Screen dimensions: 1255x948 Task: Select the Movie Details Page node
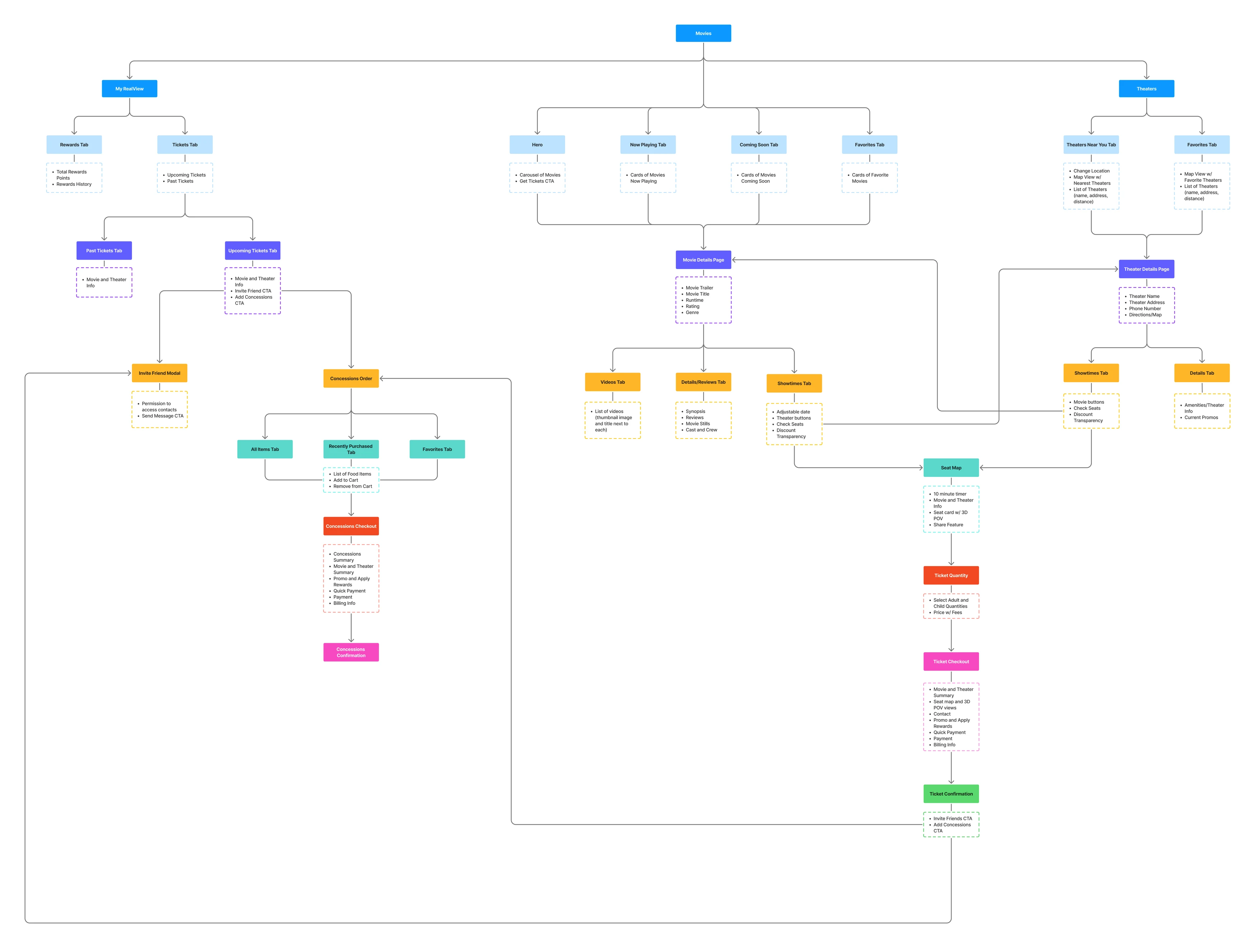[x=703, y=260]
